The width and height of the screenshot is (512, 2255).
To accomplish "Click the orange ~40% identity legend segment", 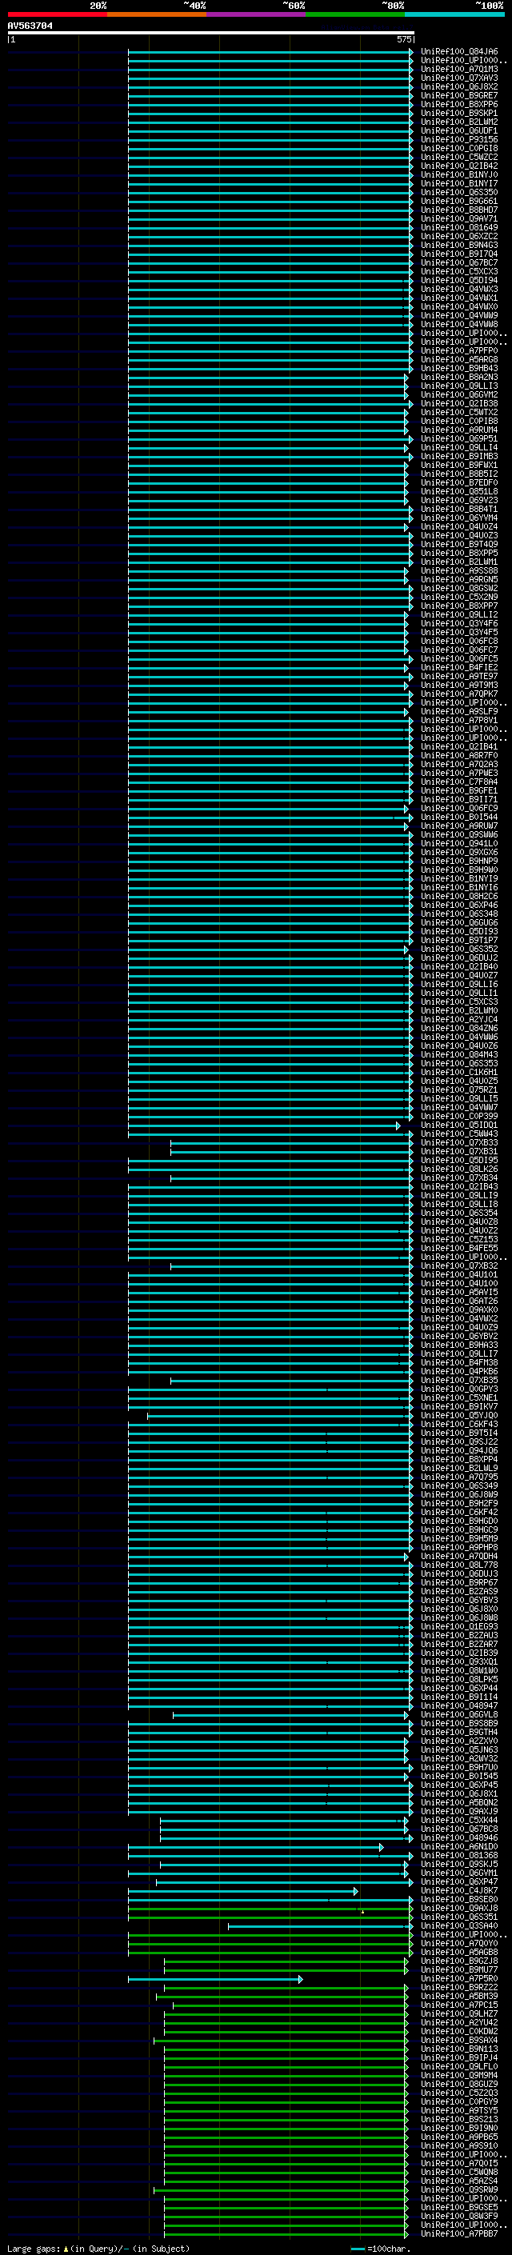I will click(x=157, y=14).
